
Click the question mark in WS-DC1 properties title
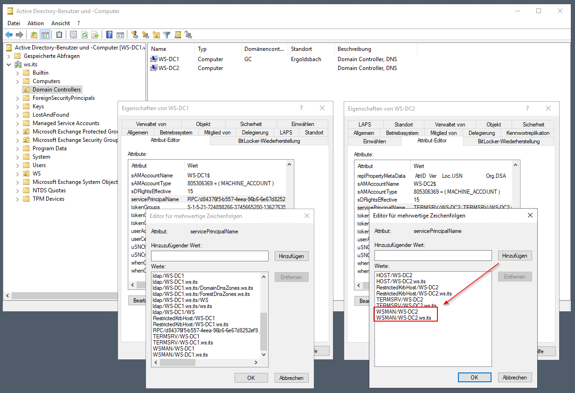click(301, 108)
